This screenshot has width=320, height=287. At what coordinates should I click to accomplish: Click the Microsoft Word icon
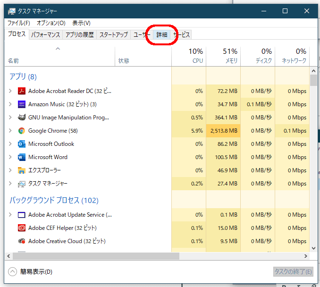coord(22,157)
